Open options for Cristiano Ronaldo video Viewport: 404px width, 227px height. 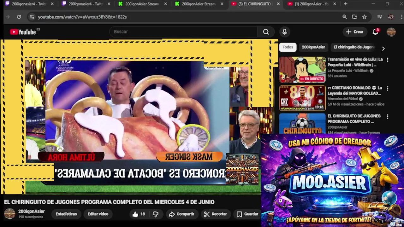[387, 88]
